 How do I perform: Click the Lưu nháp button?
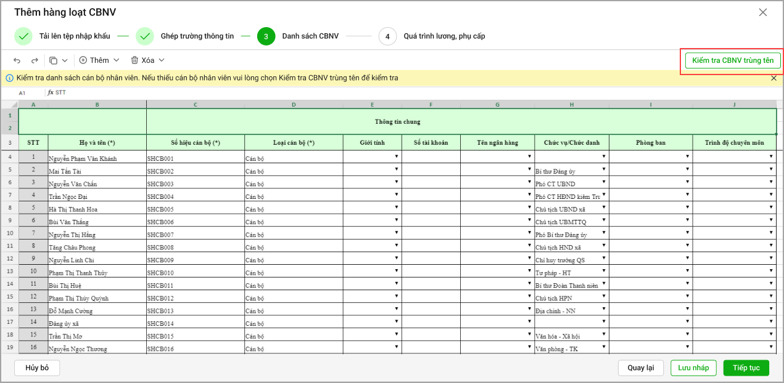click(693, 368)
